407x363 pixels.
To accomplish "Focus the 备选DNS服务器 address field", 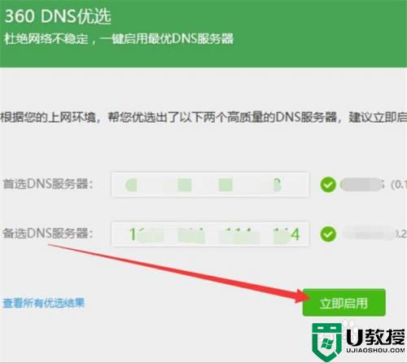I will pyautogui.click(x=210, y=234).
